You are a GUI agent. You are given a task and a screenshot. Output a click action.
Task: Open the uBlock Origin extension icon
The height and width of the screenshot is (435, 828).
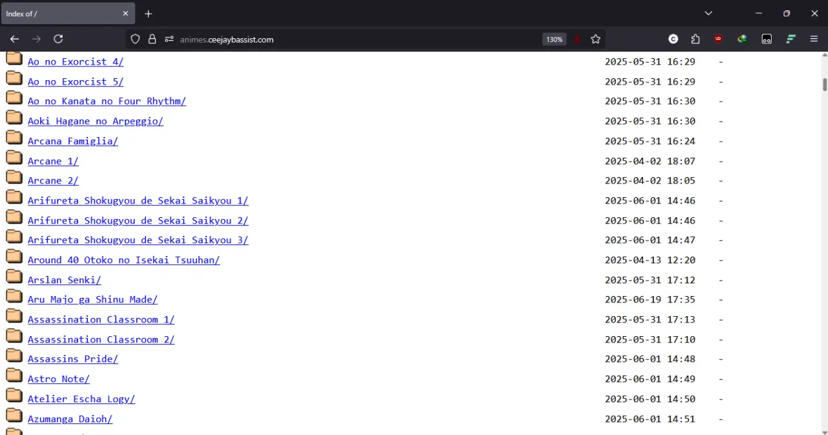[718, 39]
